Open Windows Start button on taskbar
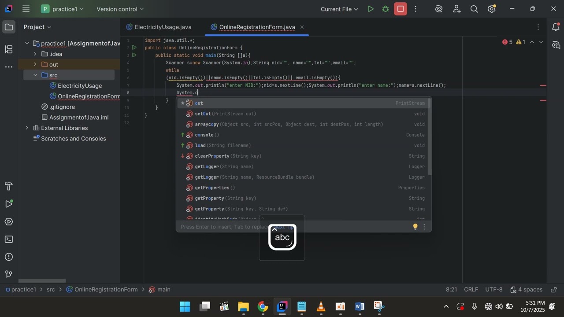 tap(185, 306)
